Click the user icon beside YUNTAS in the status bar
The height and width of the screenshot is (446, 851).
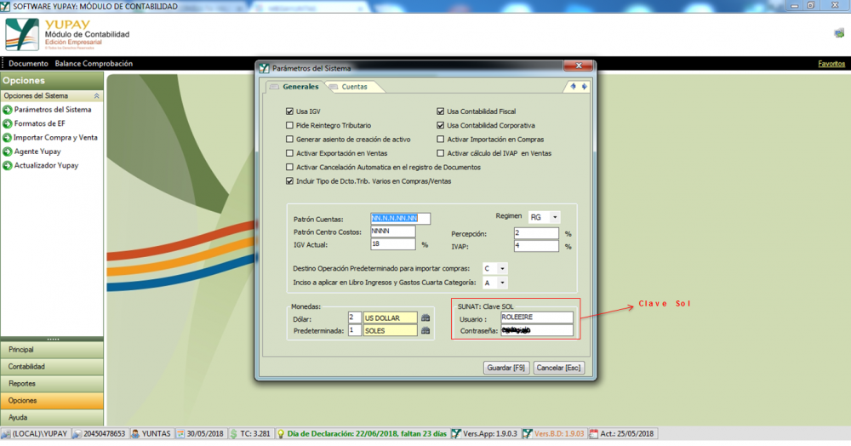coord(135,434)
